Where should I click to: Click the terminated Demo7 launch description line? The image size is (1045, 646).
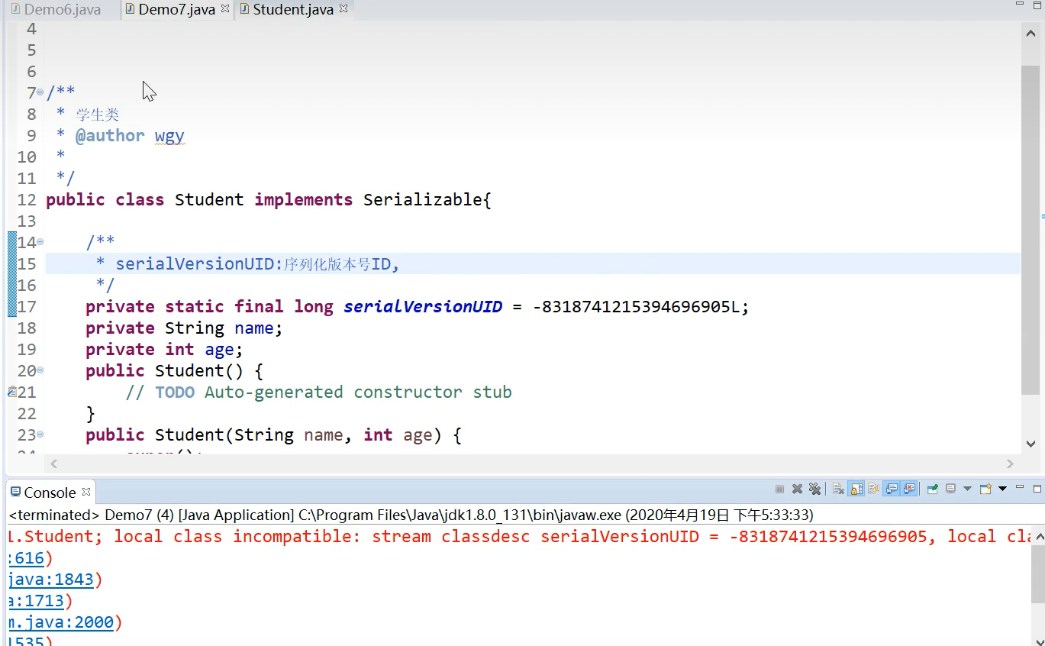click(411, 515)
